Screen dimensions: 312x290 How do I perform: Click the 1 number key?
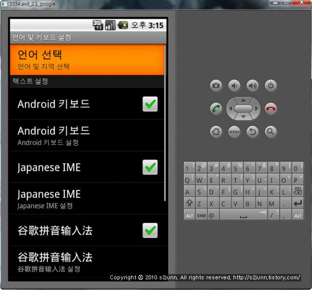coord(189,167)
